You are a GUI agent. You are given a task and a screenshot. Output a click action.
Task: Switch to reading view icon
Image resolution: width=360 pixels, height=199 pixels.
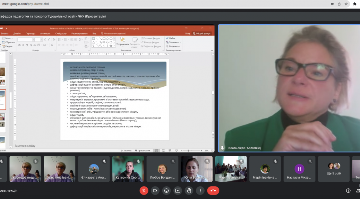point(170,151)
